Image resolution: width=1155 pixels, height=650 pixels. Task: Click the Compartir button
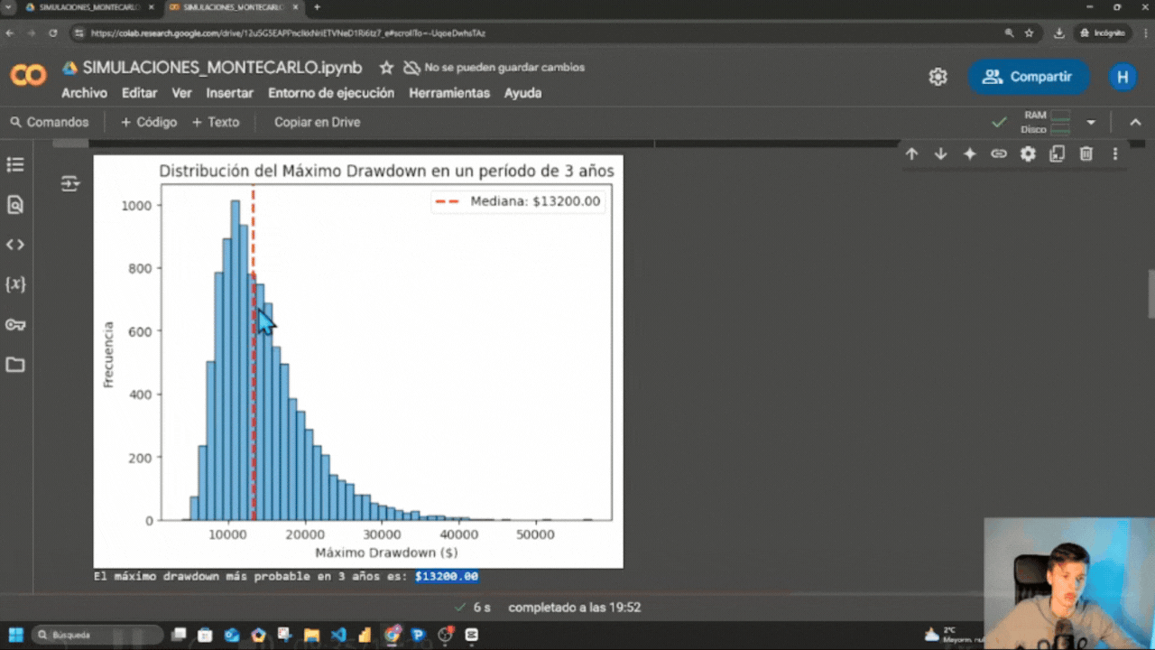(x=1029, y=77)
